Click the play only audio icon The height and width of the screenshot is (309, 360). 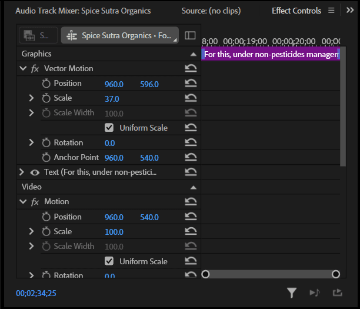(315, 293)
